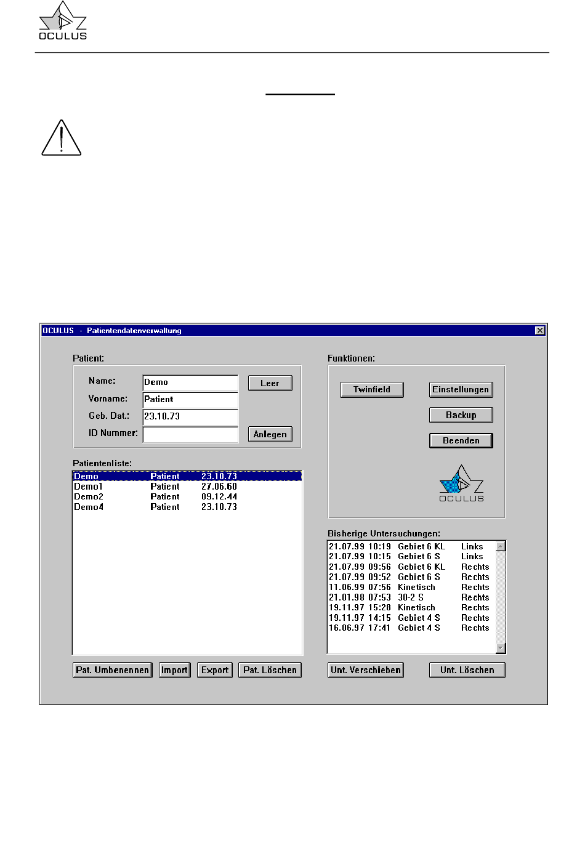Image resolution: width=585 pixels, height=861 pixels.
Task: Focus the Geb. Dat. input field
Action: [x=190, y=417]
